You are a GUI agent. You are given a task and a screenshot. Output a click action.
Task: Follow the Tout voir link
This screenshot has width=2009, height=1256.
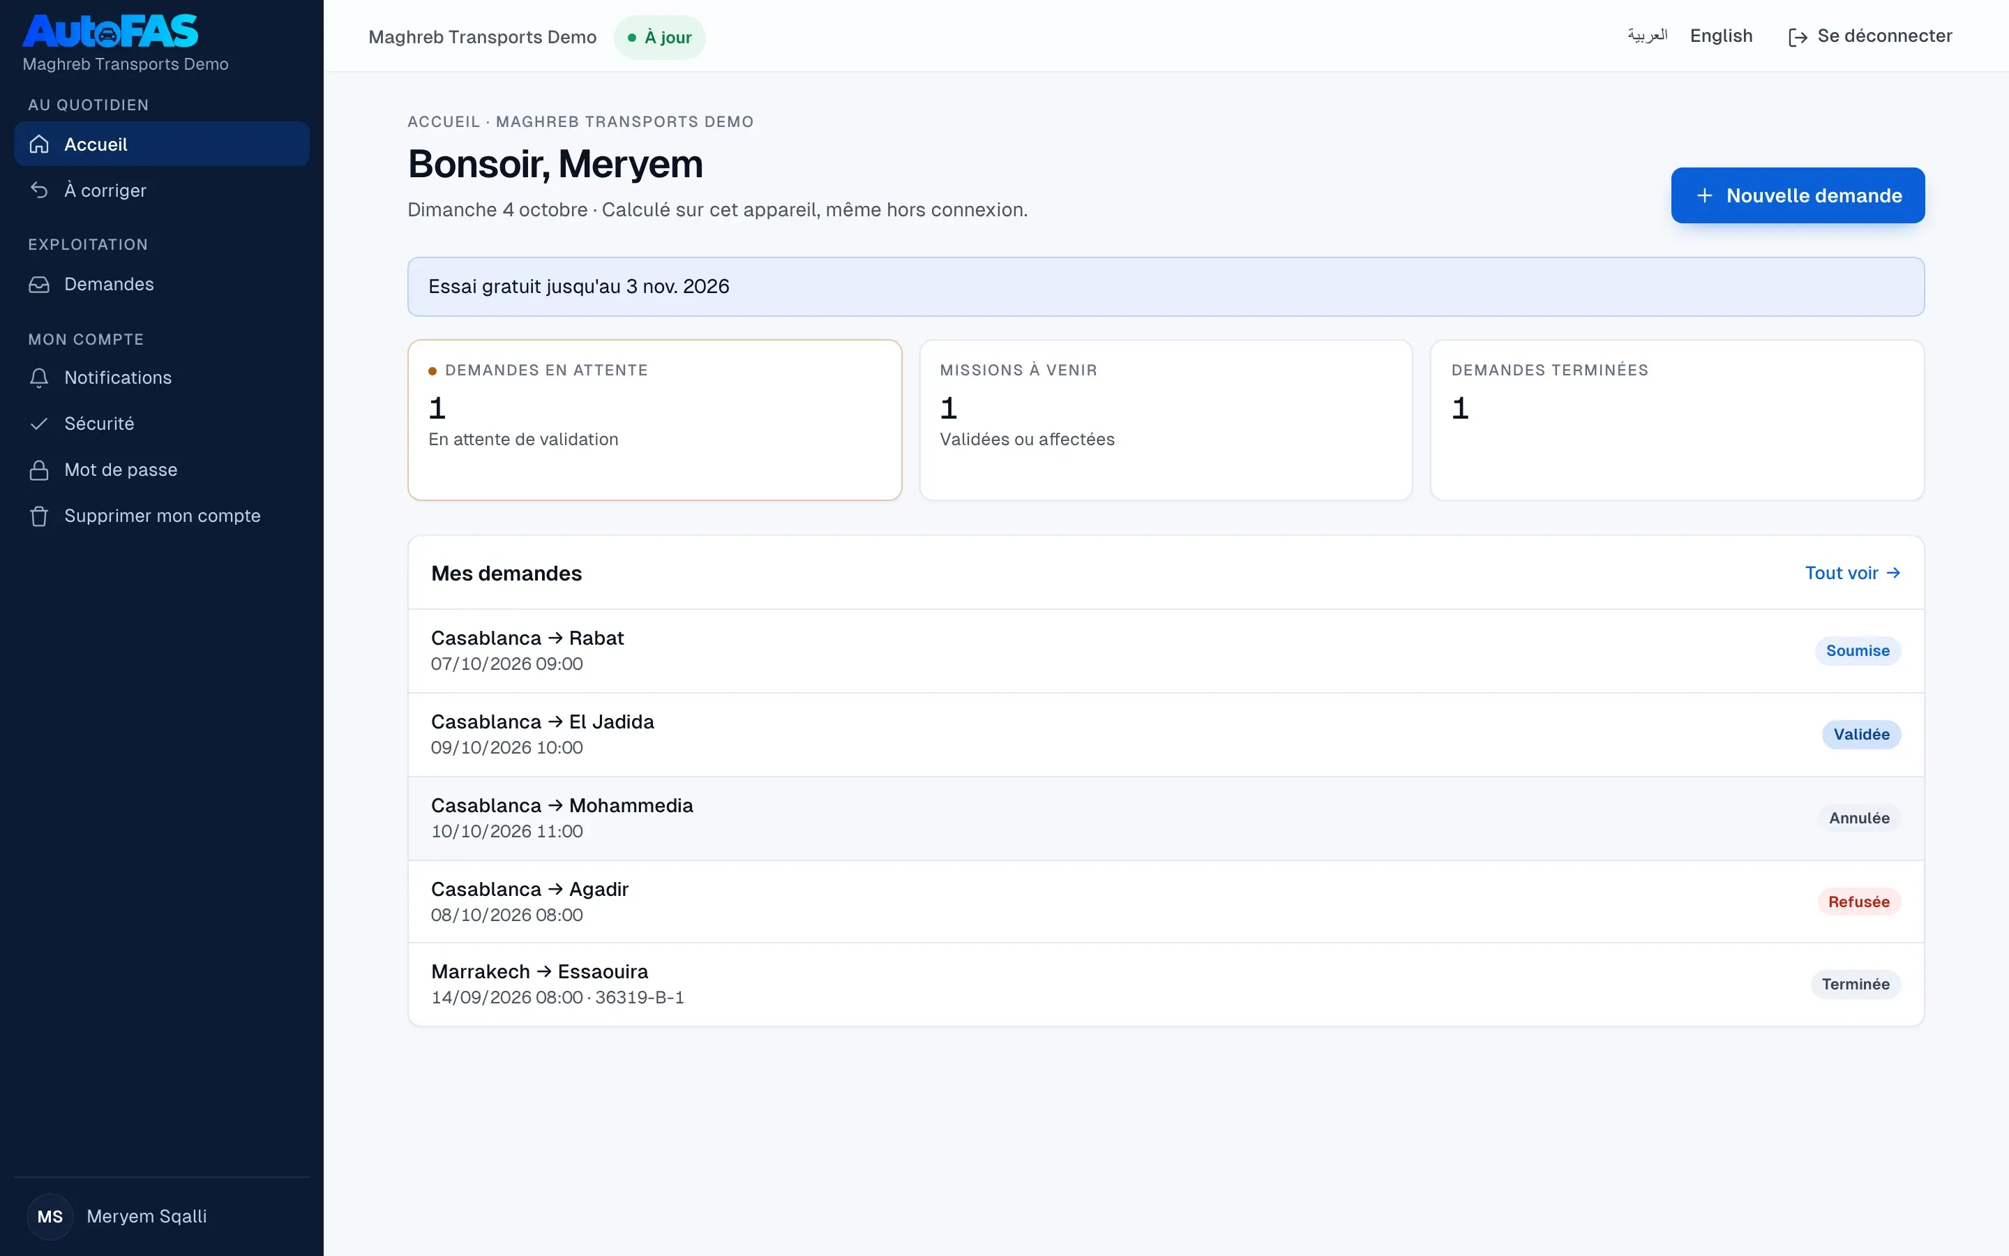point(1852,573)
